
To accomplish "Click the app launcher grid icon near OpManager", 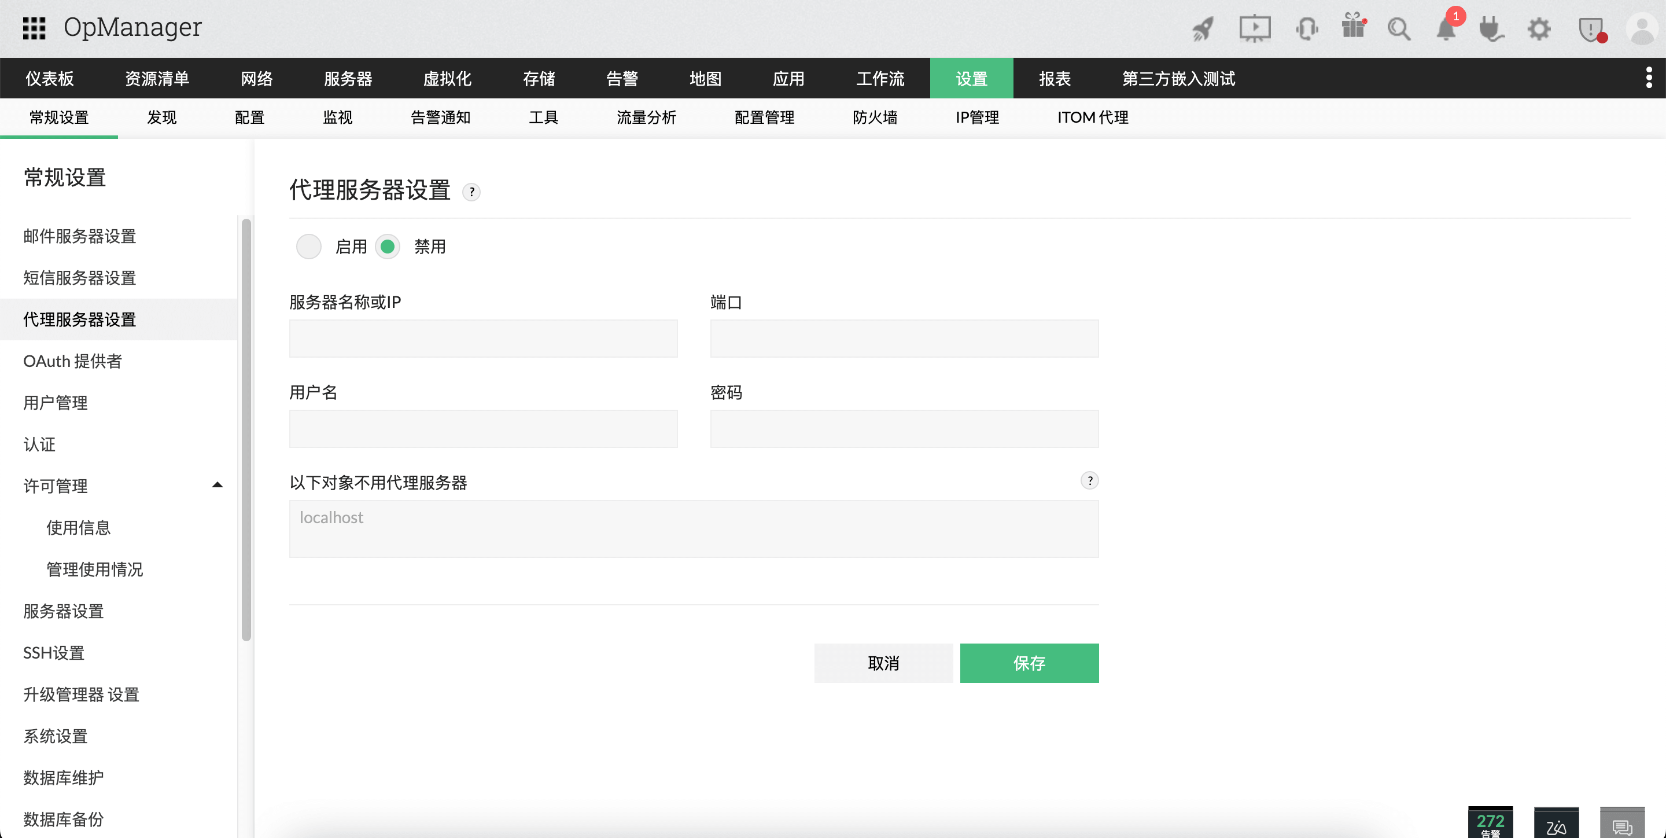I will pyautogui.click(x=34, y=28).
